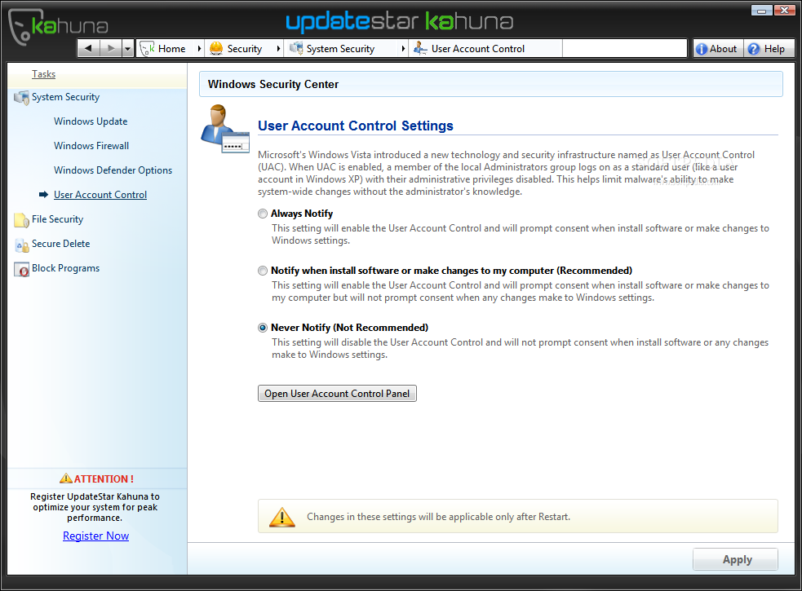This screenshot has width=802, height=591.
Task: Click the File Security folder icon
Action: pyautogui.click(x=21, y=220)
